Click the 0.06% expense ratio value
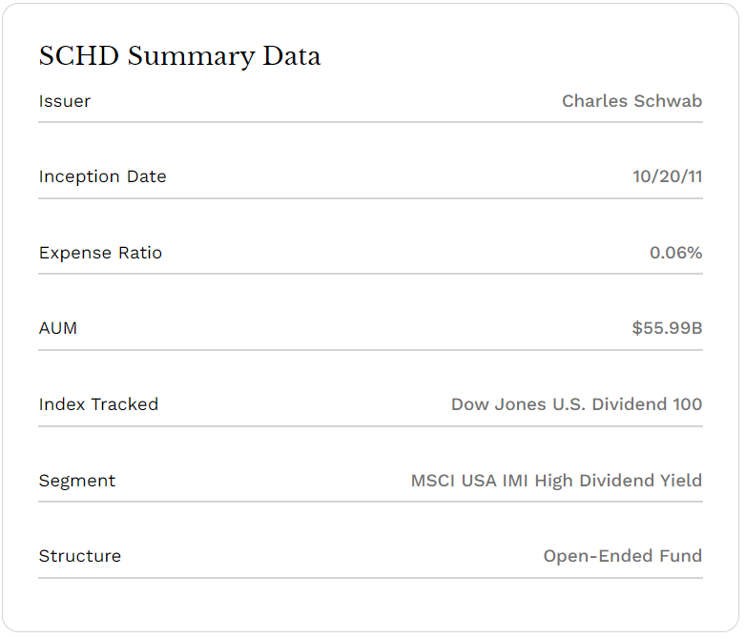The height and width of the screenshot is (638, 745). click(676, 253)
